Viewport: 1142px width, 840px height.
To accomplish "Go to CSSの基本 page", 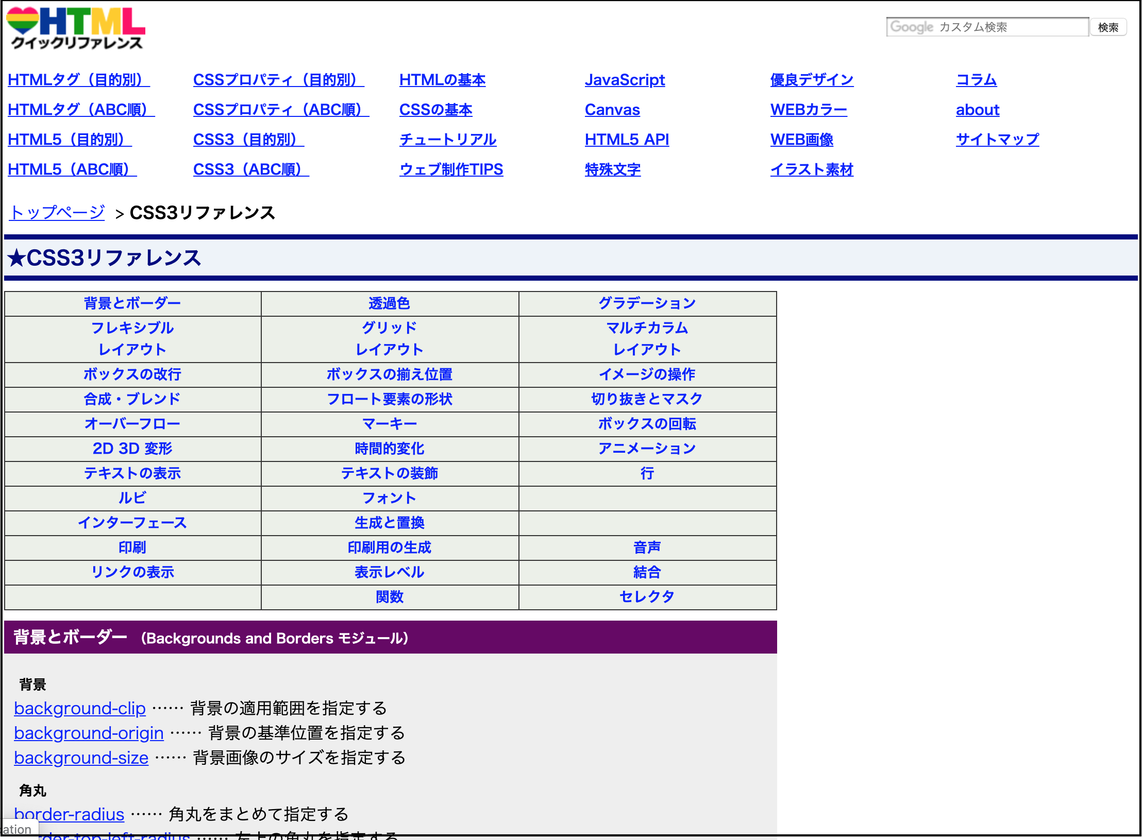I will pyautogui.click(x=436, y=110).
